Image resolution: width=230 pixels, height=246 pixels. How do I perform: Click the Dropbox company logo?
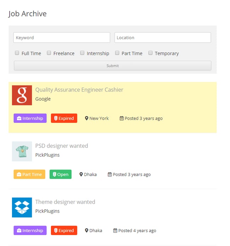22,208
